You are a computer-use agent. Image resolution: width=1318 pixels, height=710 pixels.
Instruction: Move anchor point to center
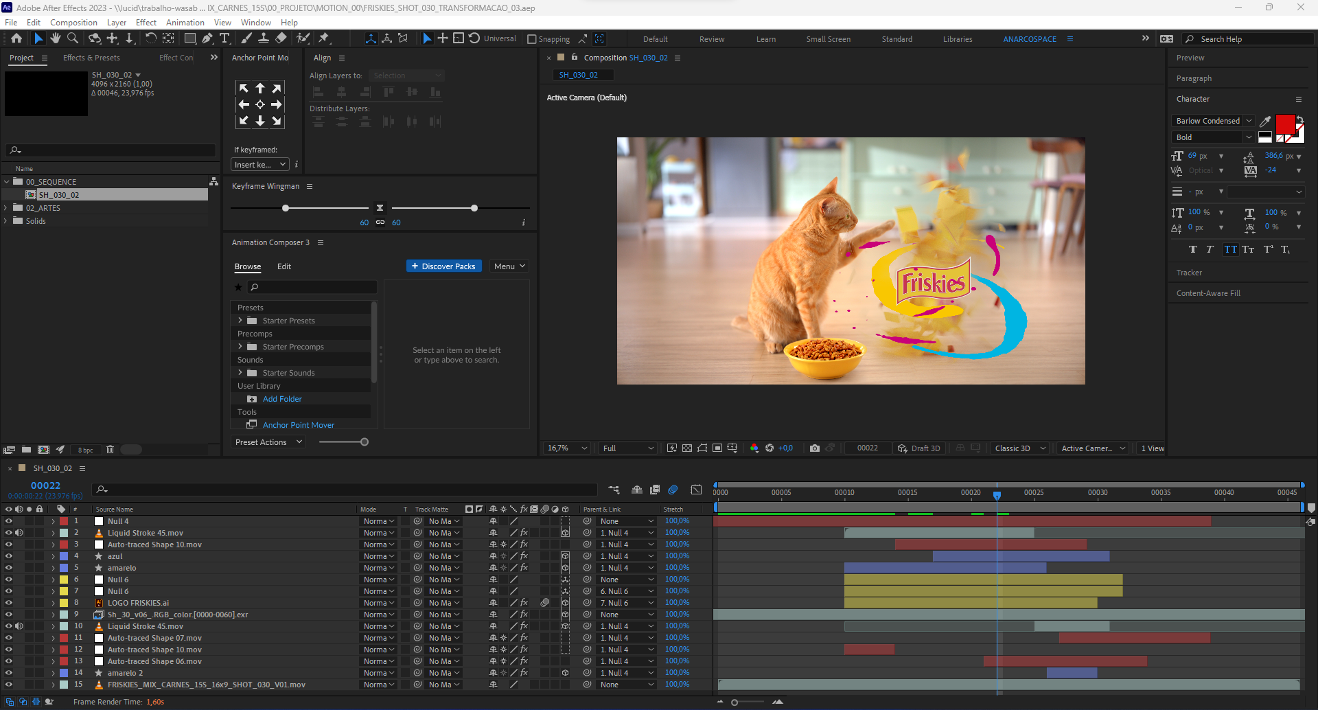(x=260, y=104)
